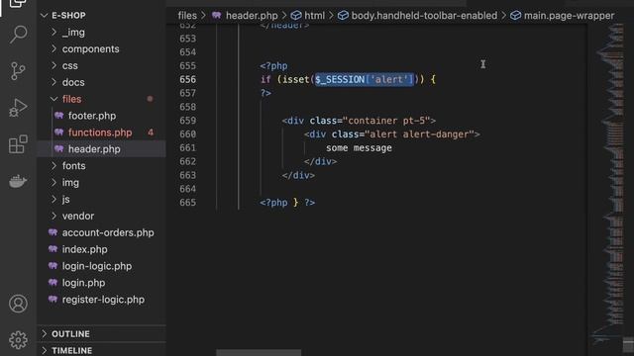
Task: Click the html symbol icon in breadcrumb
Action: click(296, 16)
